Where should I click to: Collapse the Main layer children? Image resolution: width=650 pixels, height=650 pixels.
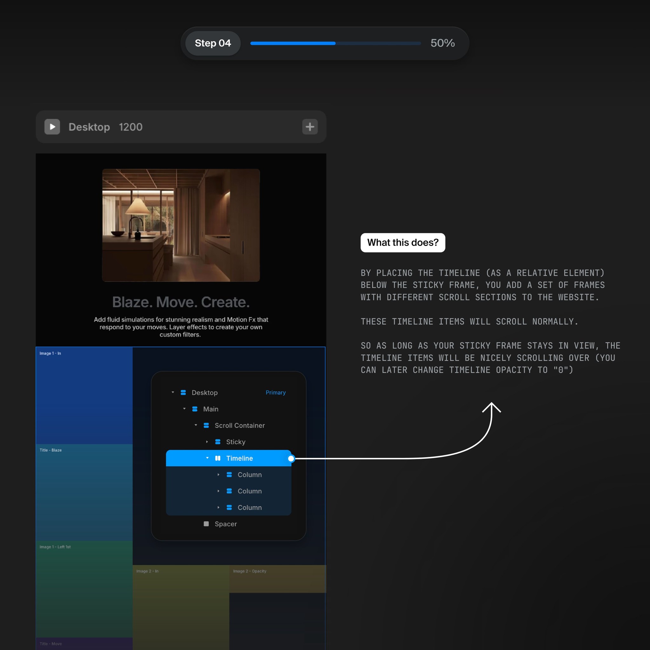click(x=184, y=409)
